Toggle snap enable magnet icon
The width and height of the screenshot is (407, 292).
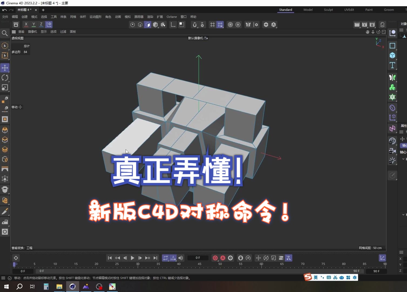195,25
